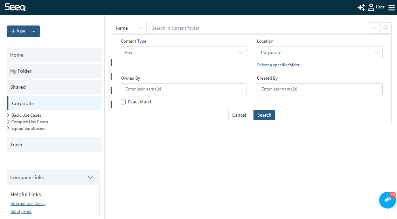Click the Seeq logo
The height and width of the screenshot is (219, 397).
click(x=15, y=7)
